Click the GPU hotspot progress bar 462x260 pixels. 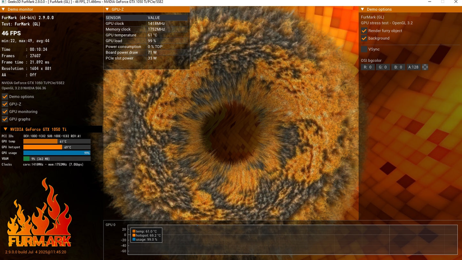[x=57, y=147]
